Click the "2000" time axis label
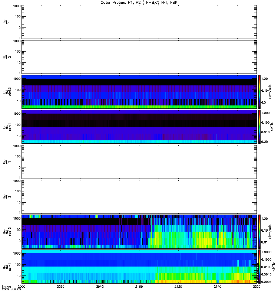 pyautogui.click(x=21, y=286)
